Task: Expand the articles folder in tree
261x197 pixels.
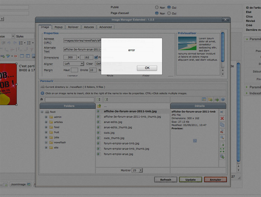Action: [x=46, y=122]
